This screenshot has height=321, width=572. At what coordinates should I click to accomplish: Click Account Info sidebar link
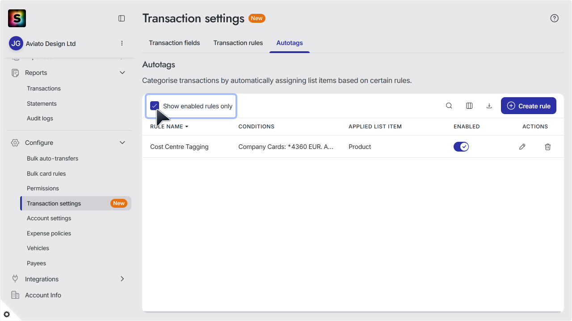click(43, 295)
